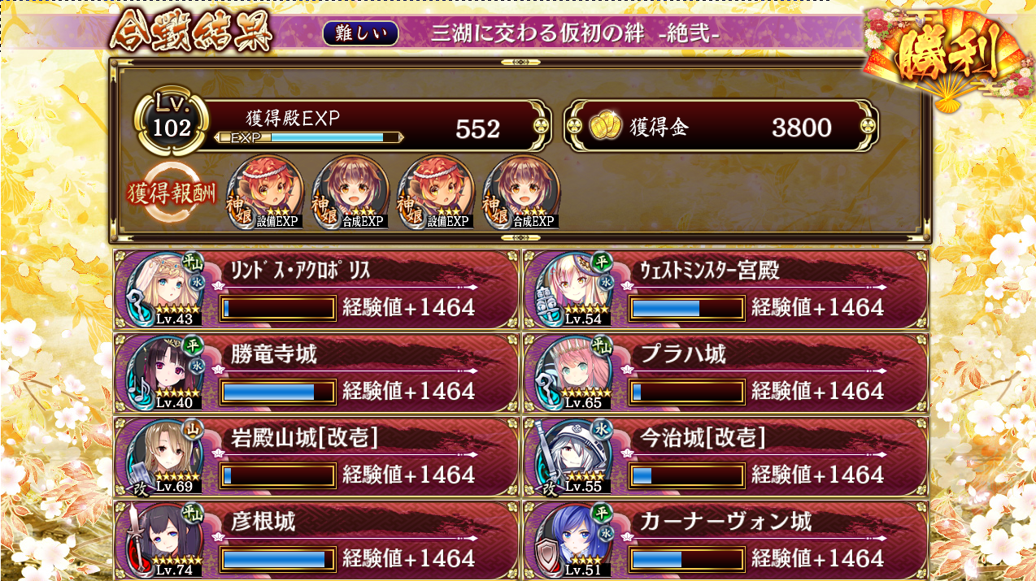Screen dimensions: 1036x581
Task: Click the 獲得報酬 rewards seal
Action: (x=172, y=193)
